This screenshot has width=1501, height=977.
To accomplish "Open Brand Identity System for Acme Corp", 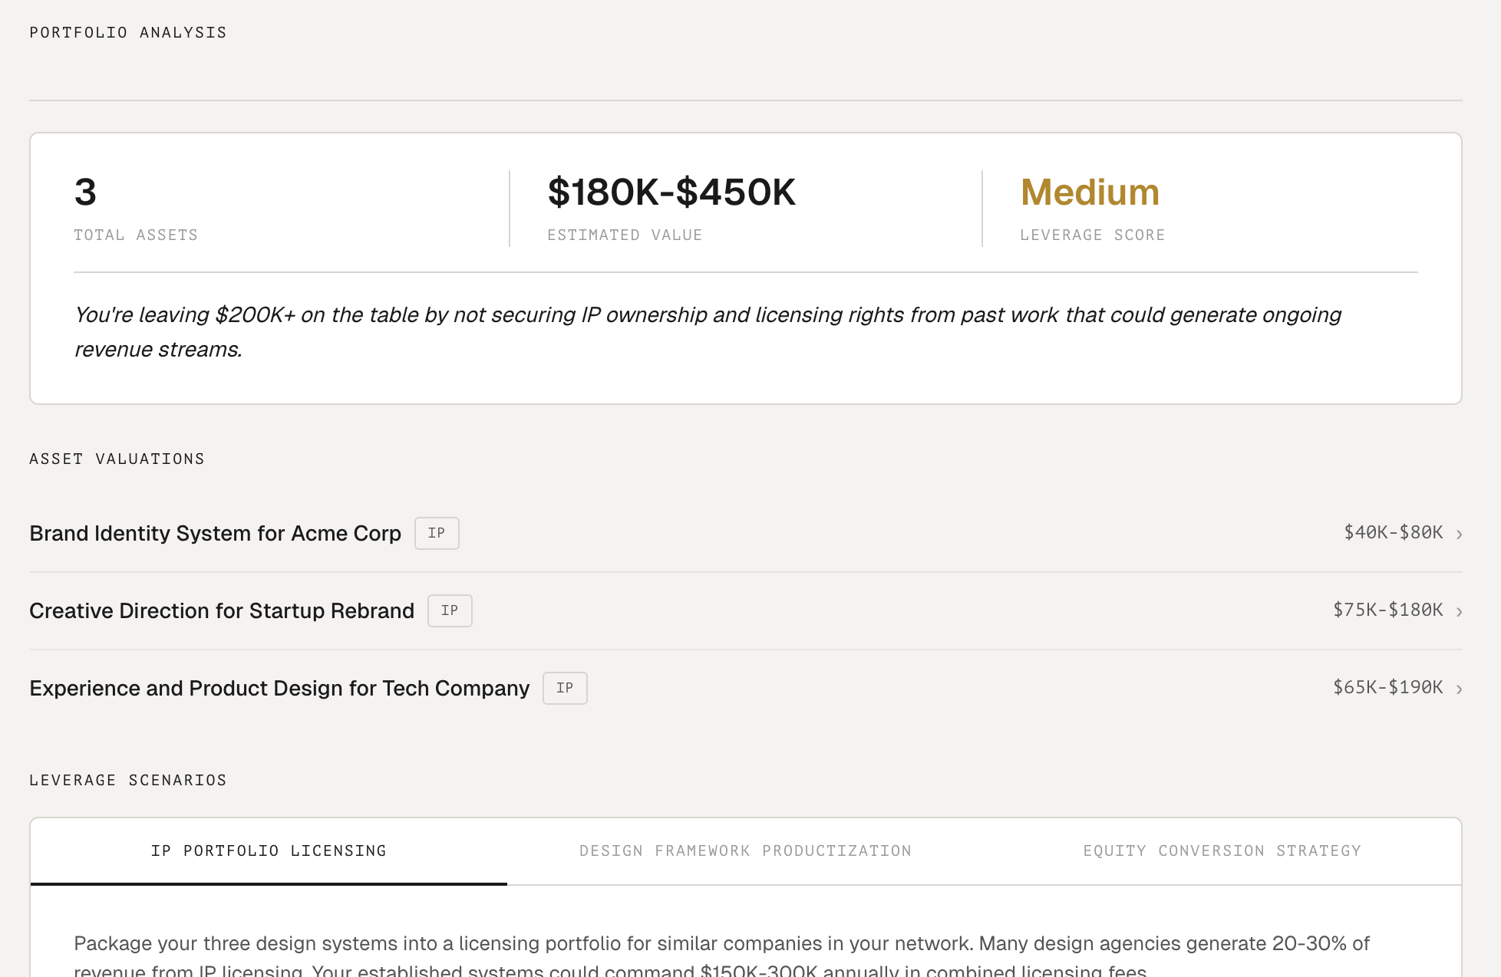I will pyautogui.click(x=215, y=533).
